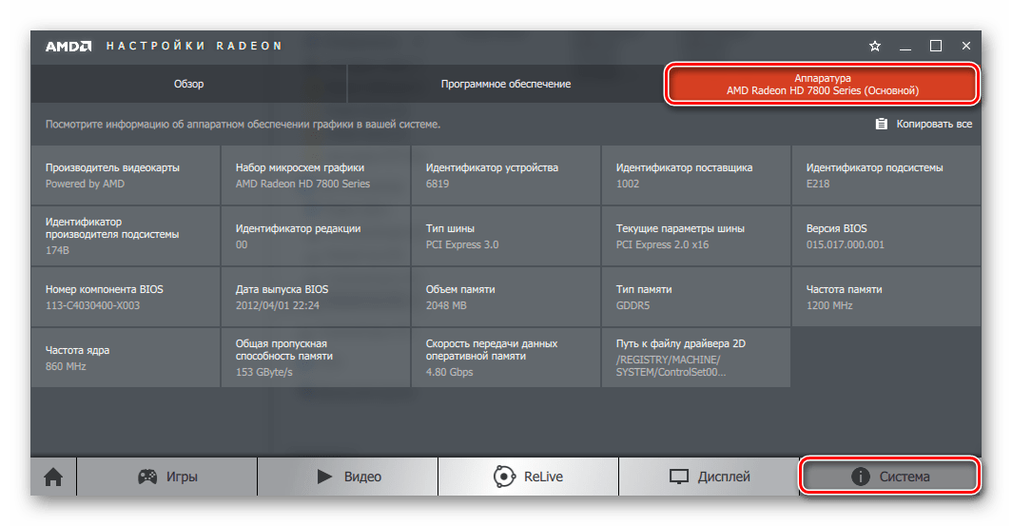
Task: Open the Игры section
Action: click(x=167, y=477)
